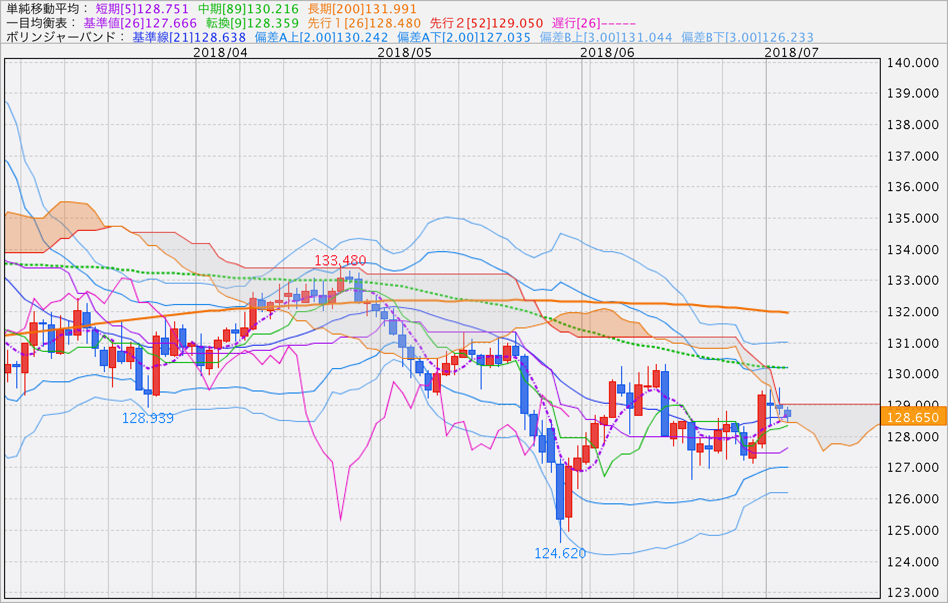Click the 127.000 price axis label
Image resolution: width=948 pixels, height=603 pixels.
[x=913, y=467]
